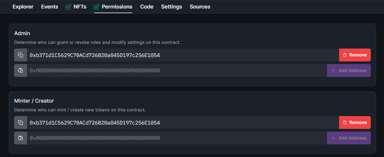Click trash icon in Minter / Creator row

(x=345, y=123)
